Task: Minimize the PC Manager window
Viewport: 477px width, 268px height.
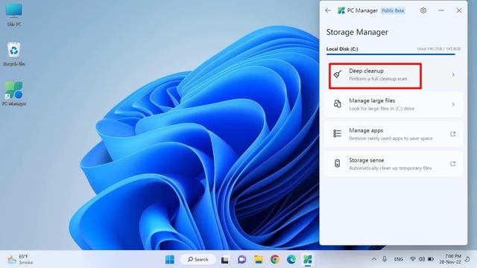Action: click(441, 10)
